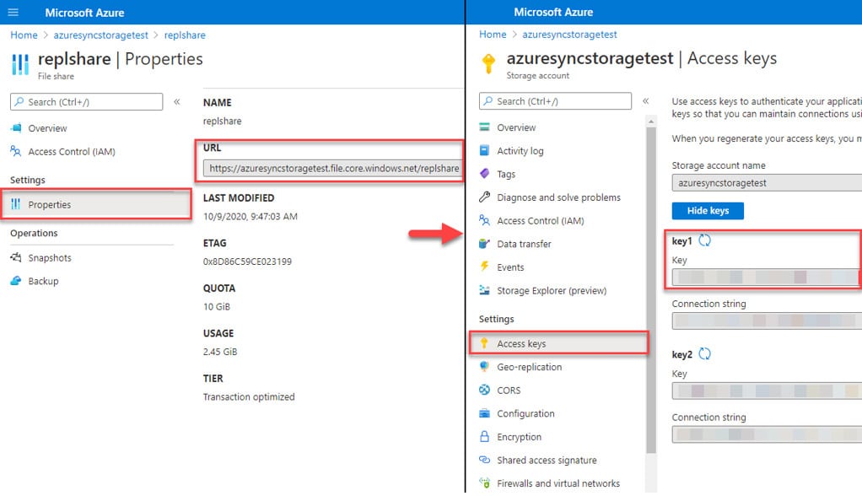Click the storage account menu scrollbar thumb
Image resolution: width=862 pixels, height=496 pixels.
point(651,290)
